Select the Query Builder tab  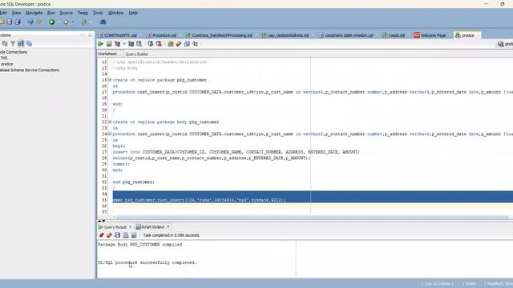137,54
